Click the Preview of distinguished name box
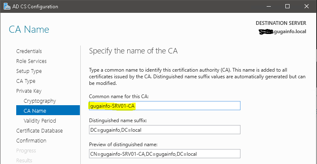This screenshot has height=164, width=317. pyautogui.click(x=165, y=154)
